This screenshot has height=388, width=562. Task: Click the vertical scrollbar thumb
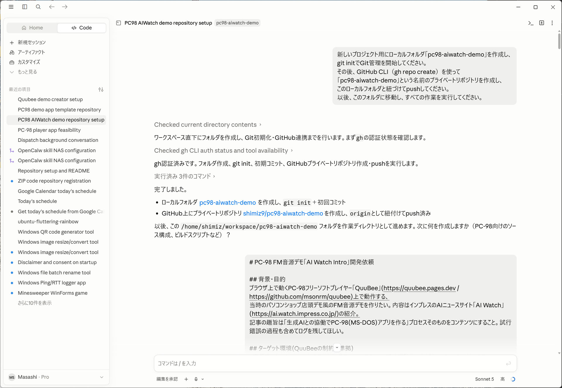pos(559,41)
